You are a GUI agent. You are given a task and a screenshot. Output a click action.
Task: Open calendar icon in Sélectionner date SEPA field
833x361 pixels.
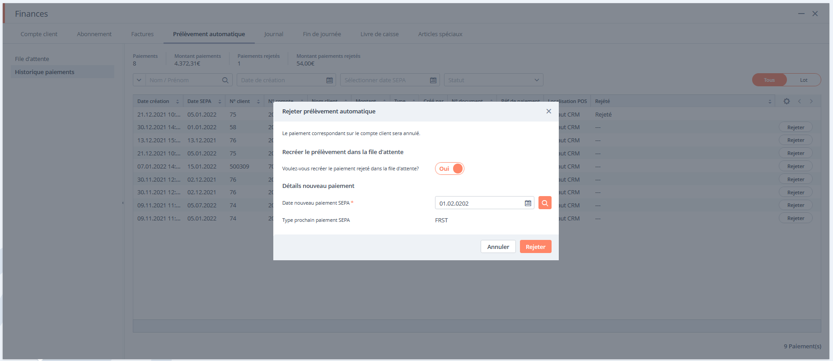tap(433, 80)
